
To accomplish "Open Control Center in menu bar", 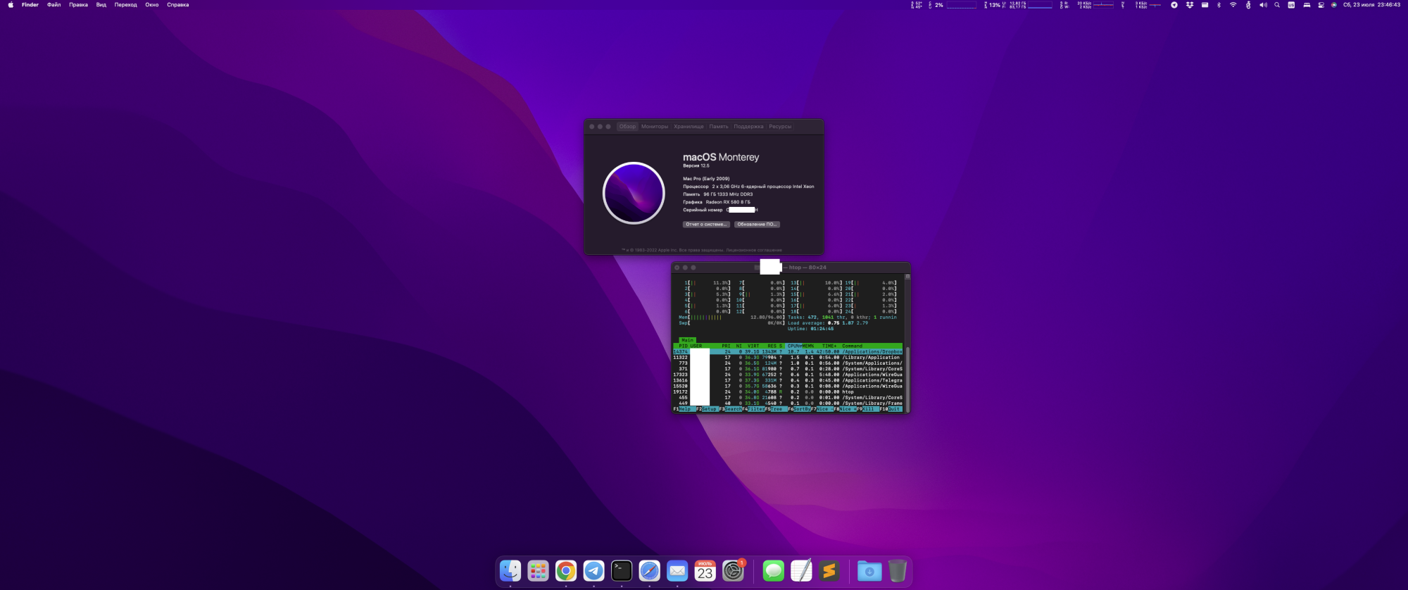I will click(x=1321, y=5).
